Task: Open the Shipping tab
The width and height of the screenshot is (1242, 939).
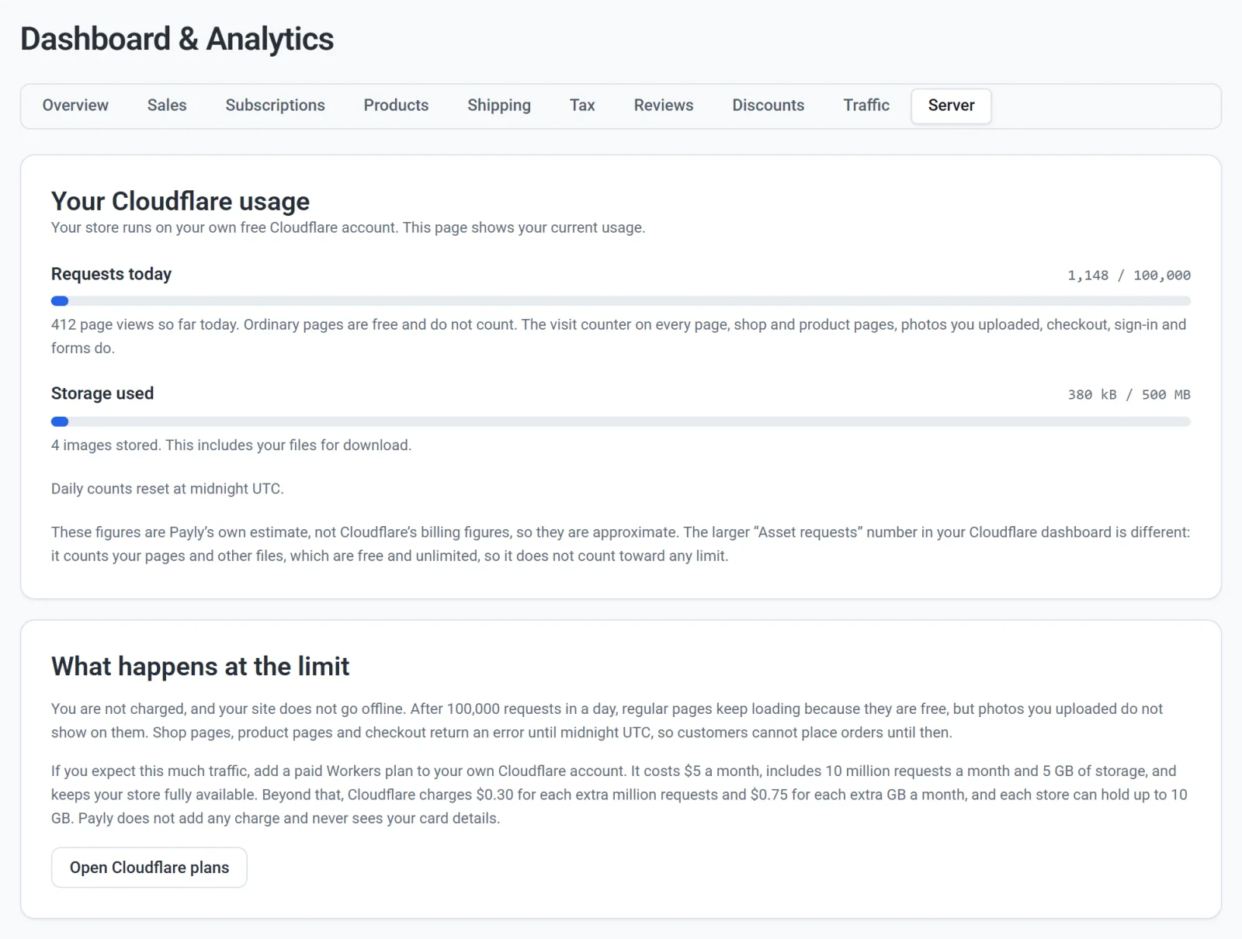Action: tap(499, 106)
